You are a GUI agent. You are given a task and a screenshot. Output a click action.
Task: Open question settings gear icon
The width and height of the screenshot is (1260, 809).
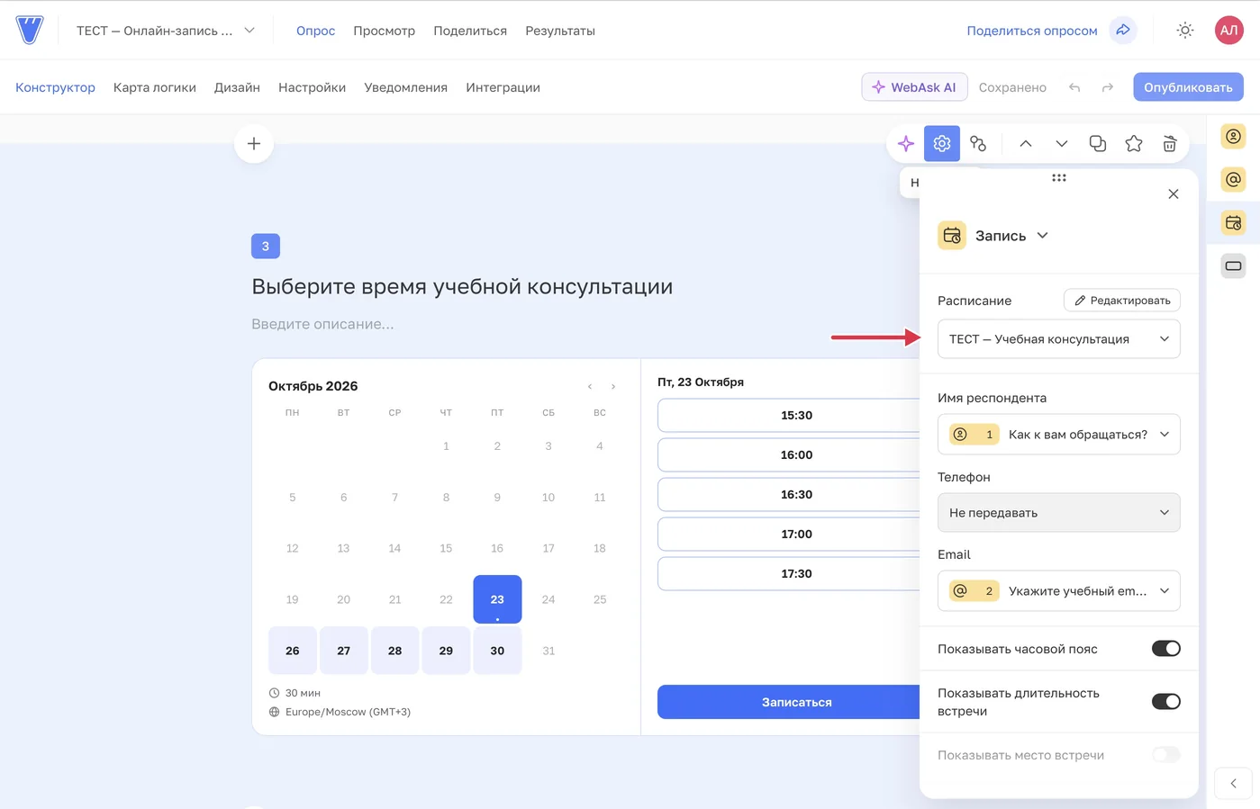pyautogui.click(x=942, y=143)
